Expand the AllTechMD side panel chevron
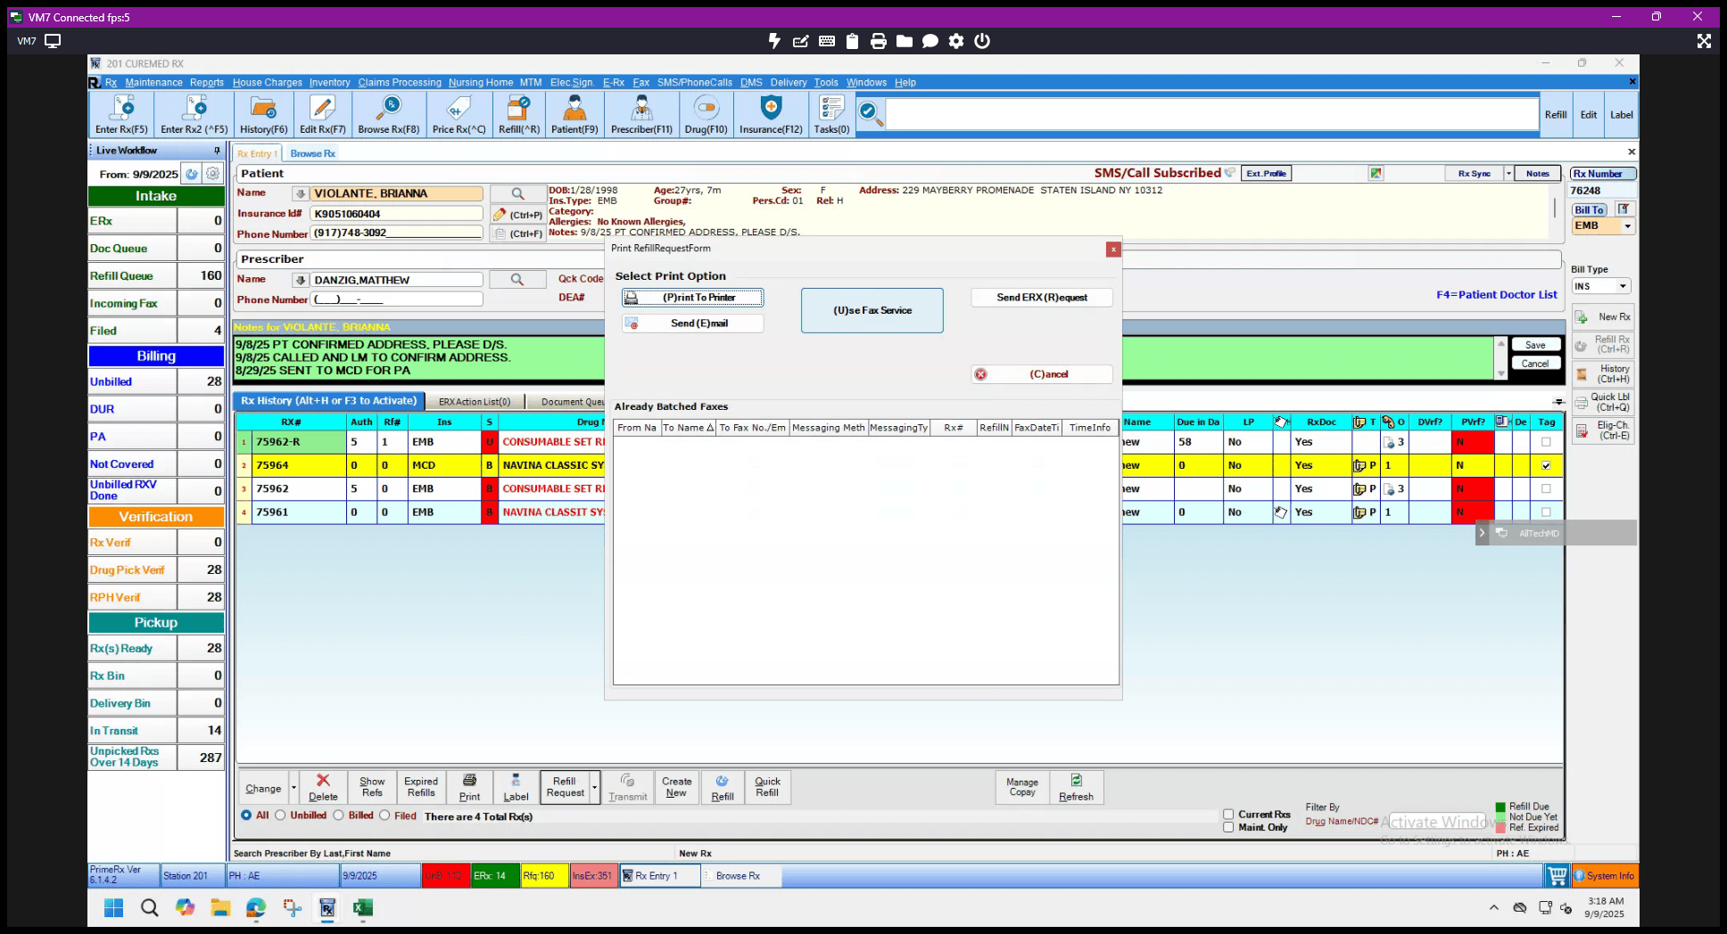This screenshot has width=1727, height=934. [1482, 533]
